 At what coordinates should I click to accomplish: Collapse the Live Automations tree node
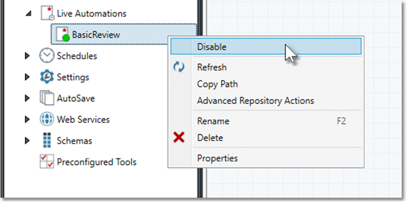[x=29, y=14]
